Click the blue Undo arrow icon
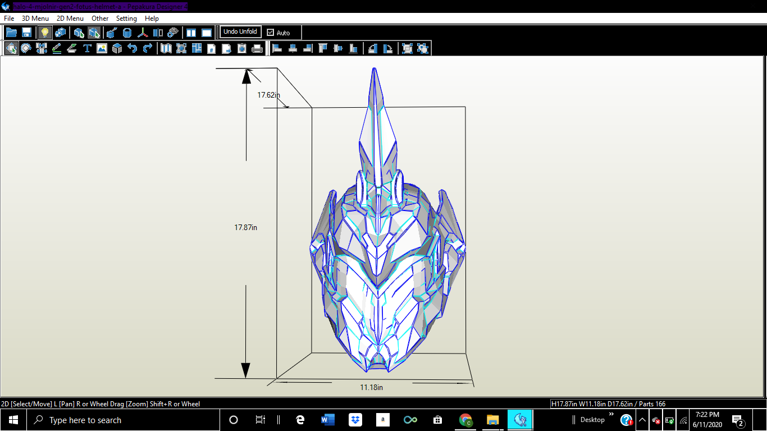The height and width of the screenshot is (431, 767). pos(132,48)
